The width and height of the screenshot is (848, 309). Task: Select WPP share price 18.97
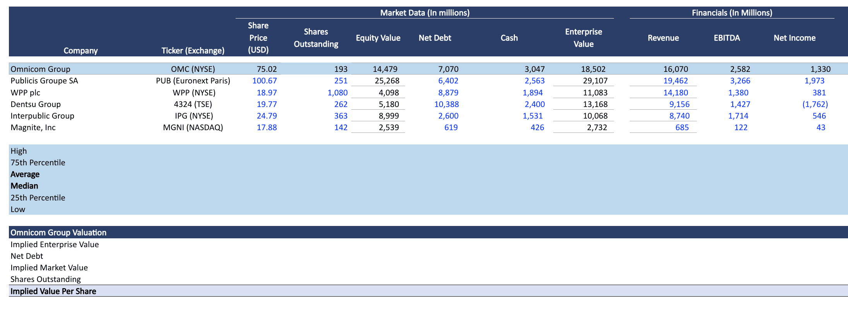click(x=267, y=93)
